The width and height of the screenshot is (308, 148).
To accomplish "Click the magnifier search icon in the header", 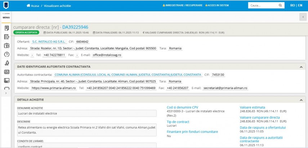I will point(280,6).
